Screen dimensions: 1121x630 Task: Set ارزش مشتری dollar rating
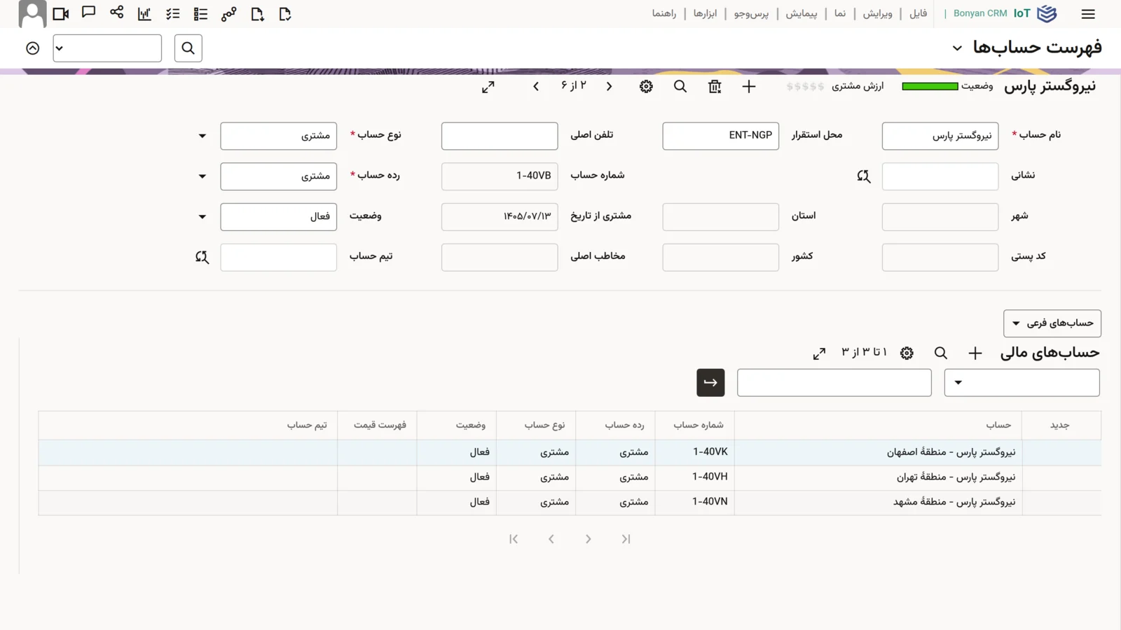coord(805,87)
